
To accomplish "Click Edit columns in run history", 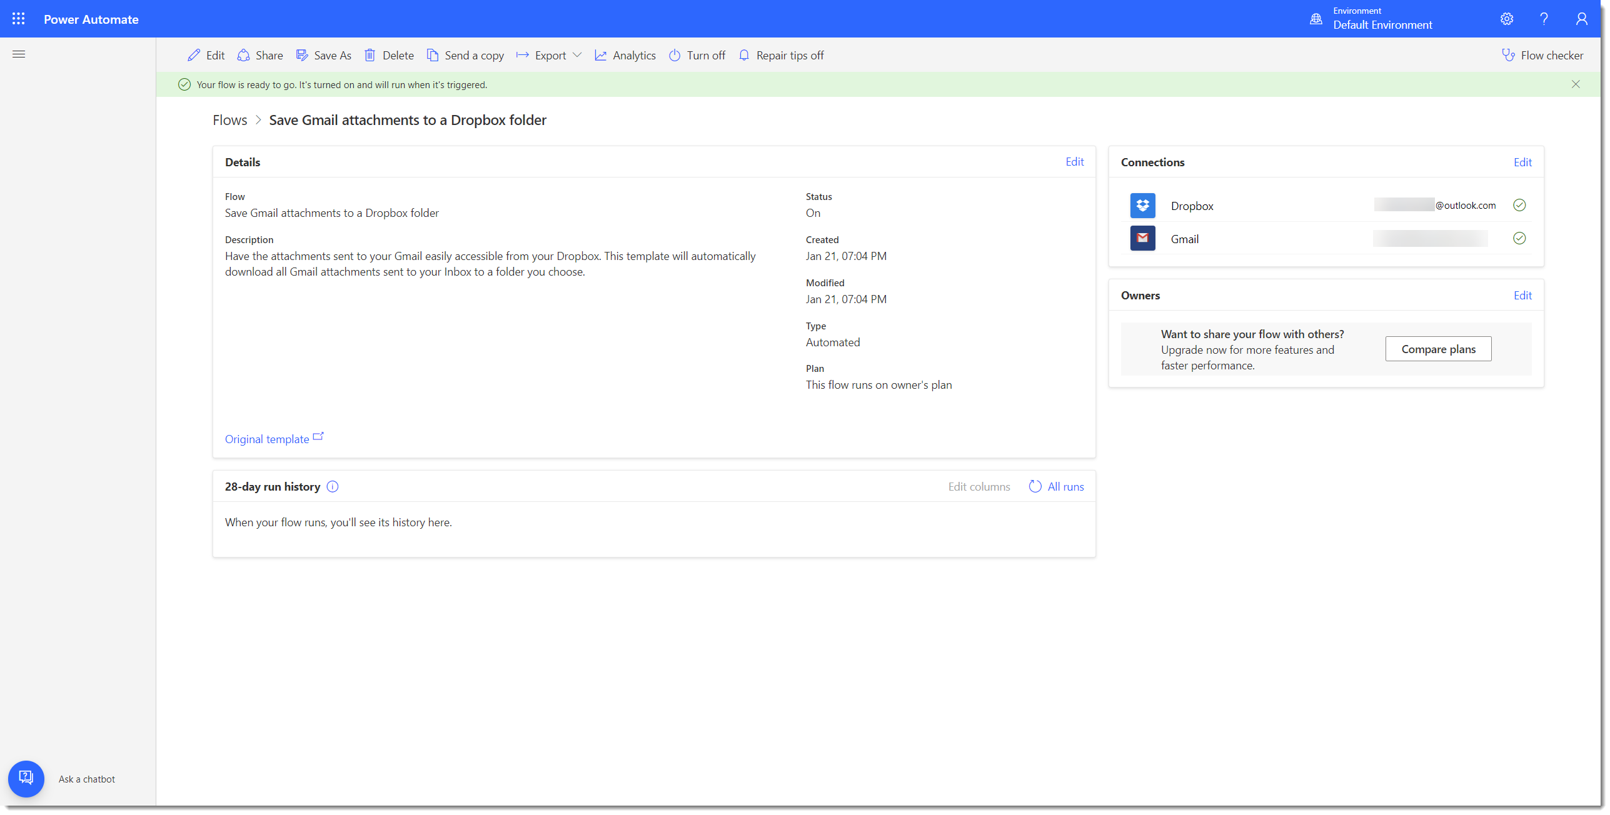I will pos(979,487).
